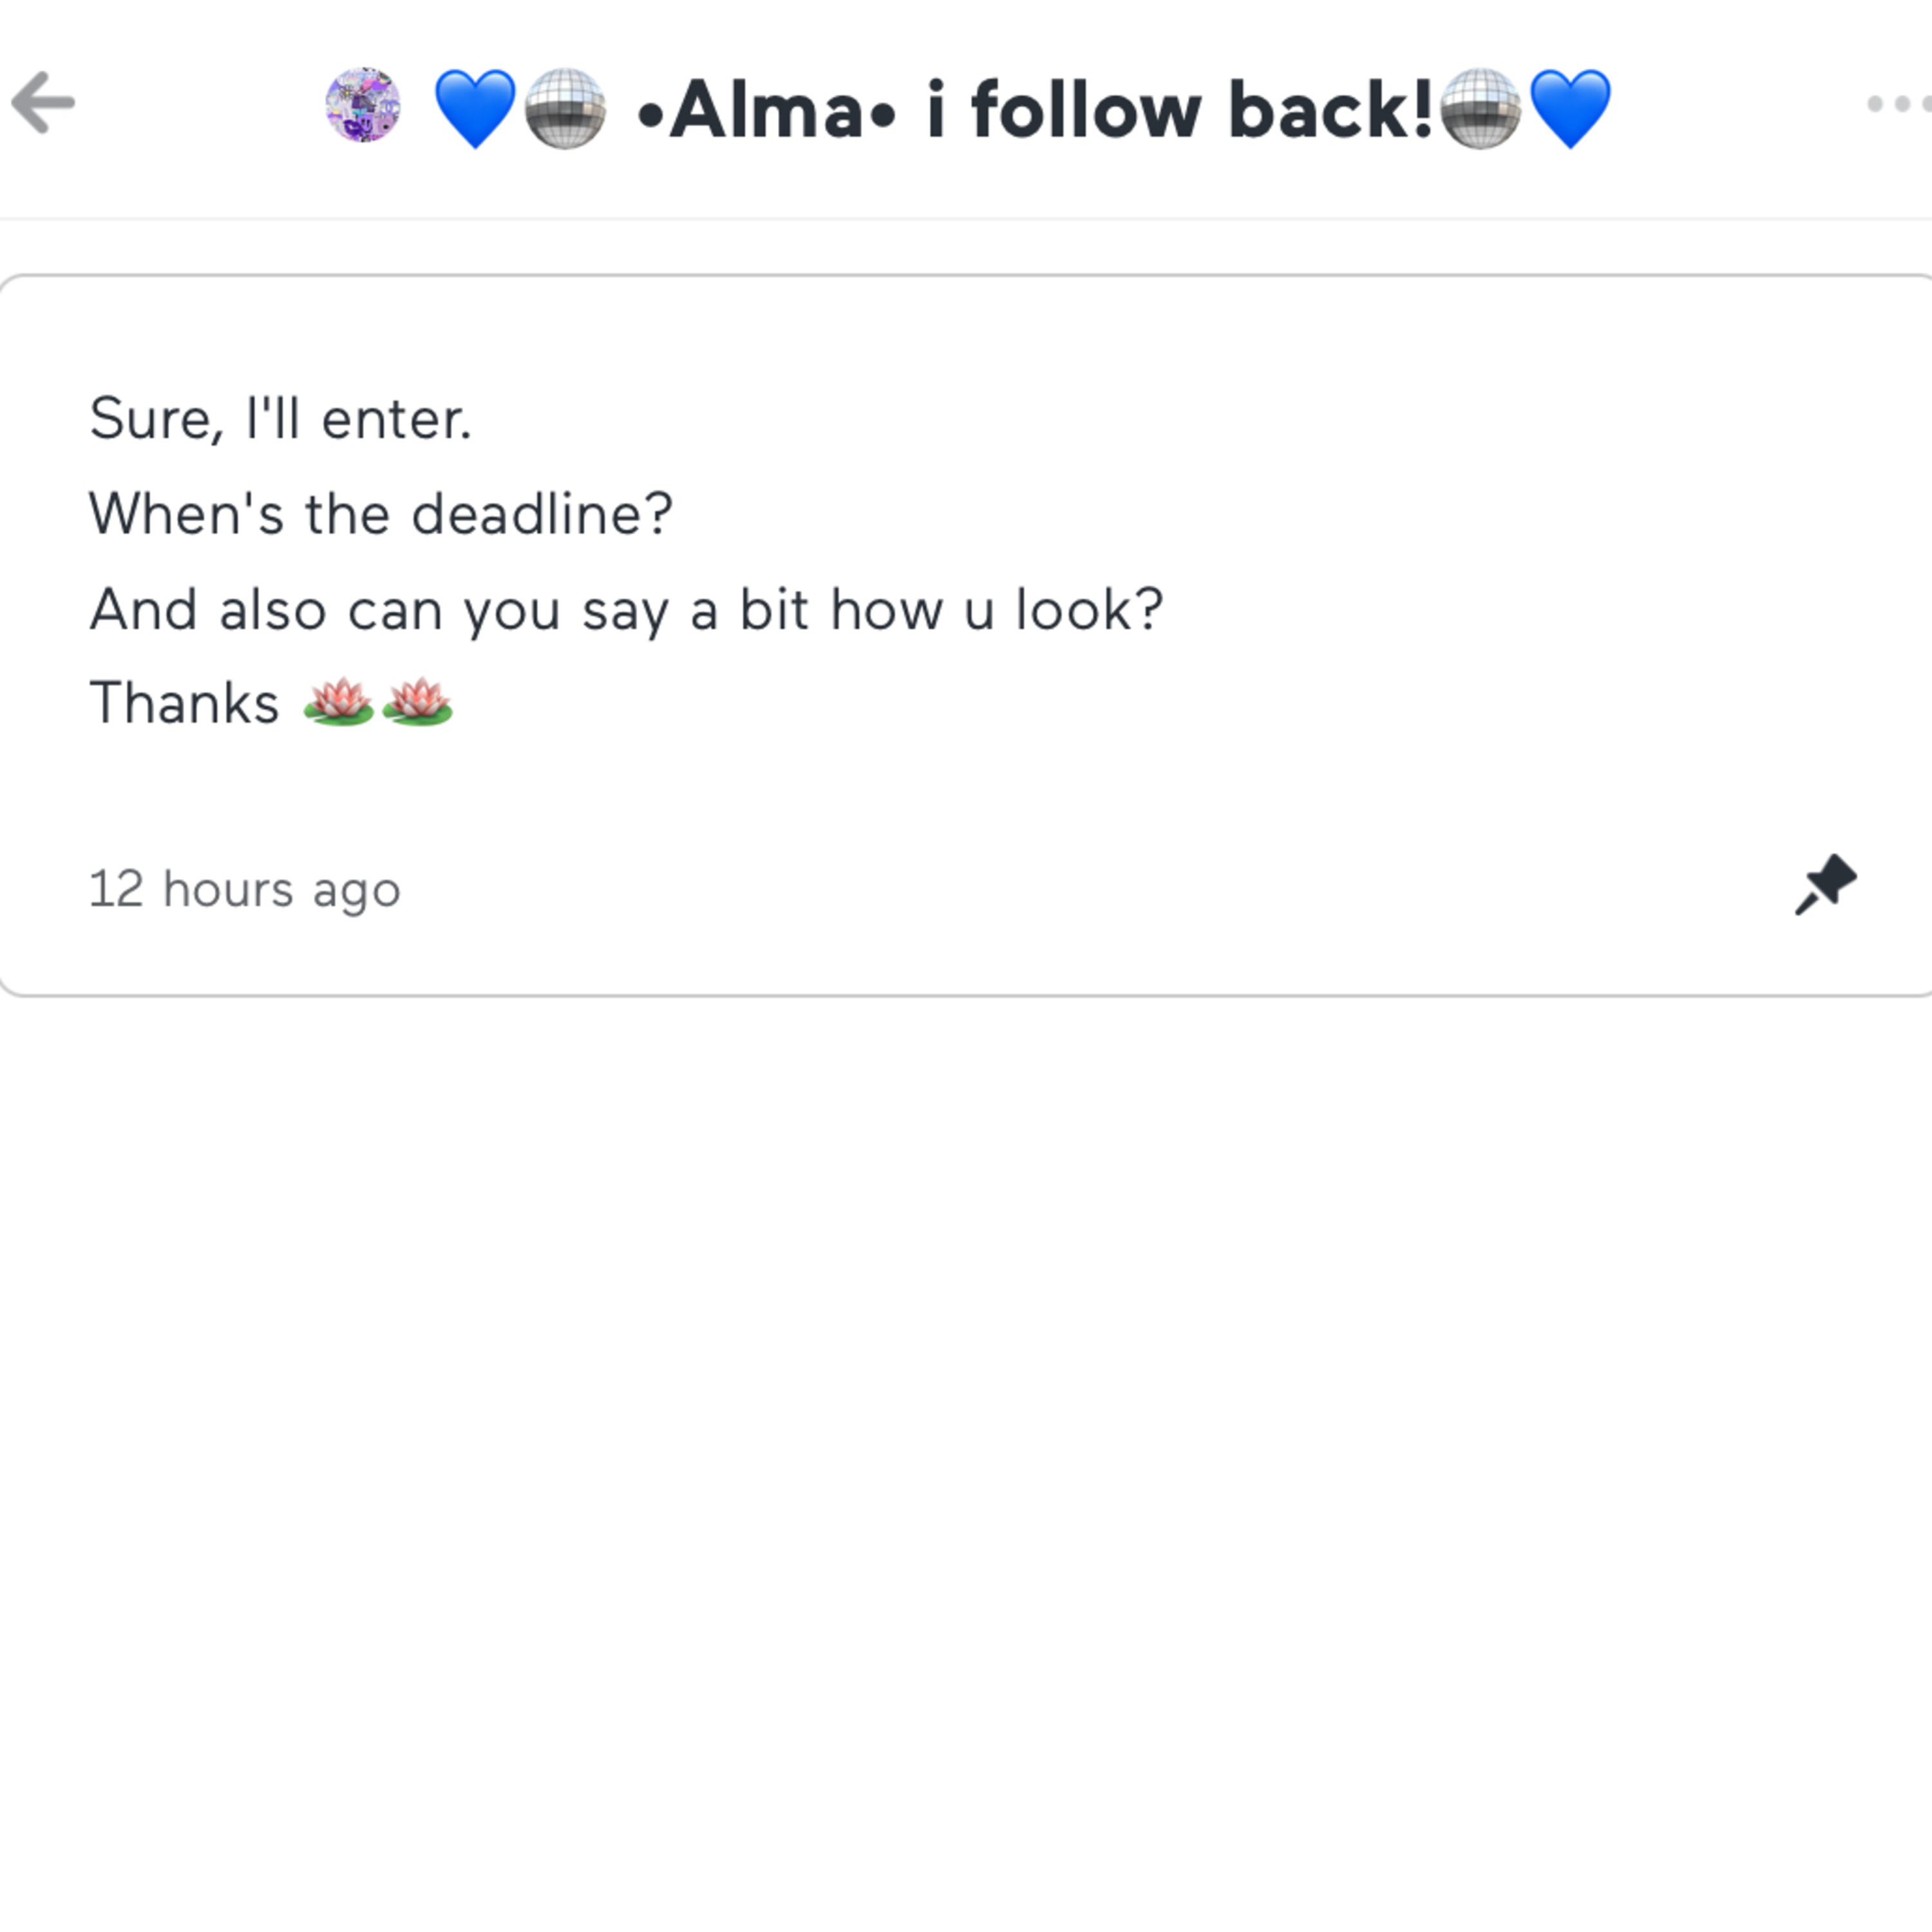The image size is (1932, 1932).
Task: Click the empty area below the message card
Action: (966, 1450)
